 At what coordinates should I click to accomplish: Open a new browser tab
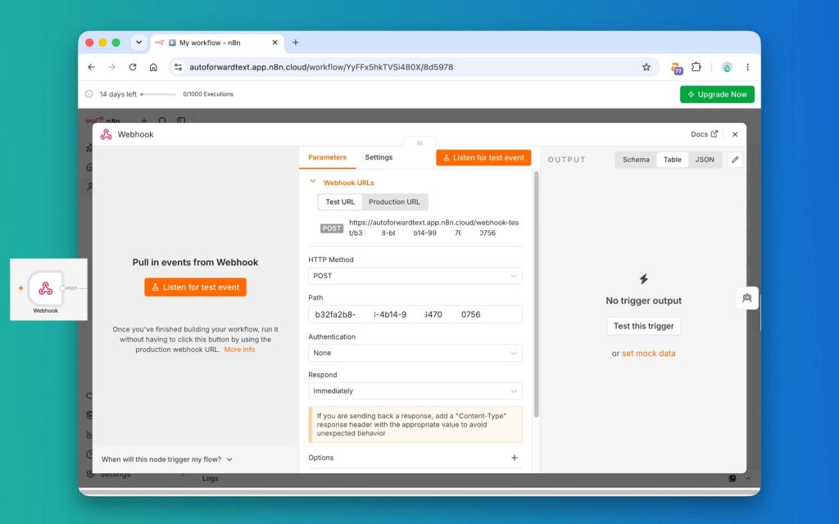tap(295, 43)
